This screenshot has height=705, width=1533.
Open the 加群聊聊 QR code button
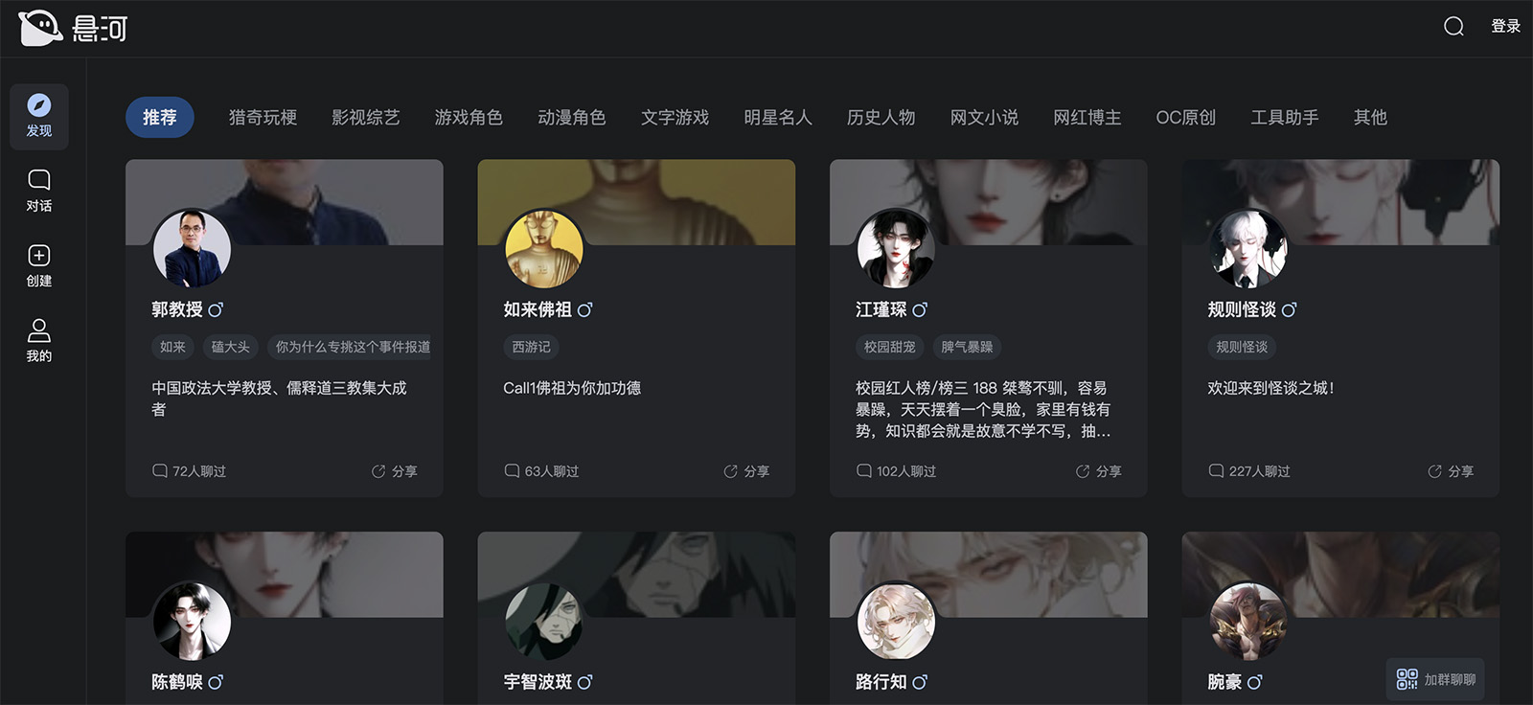tap(1435, 679)
